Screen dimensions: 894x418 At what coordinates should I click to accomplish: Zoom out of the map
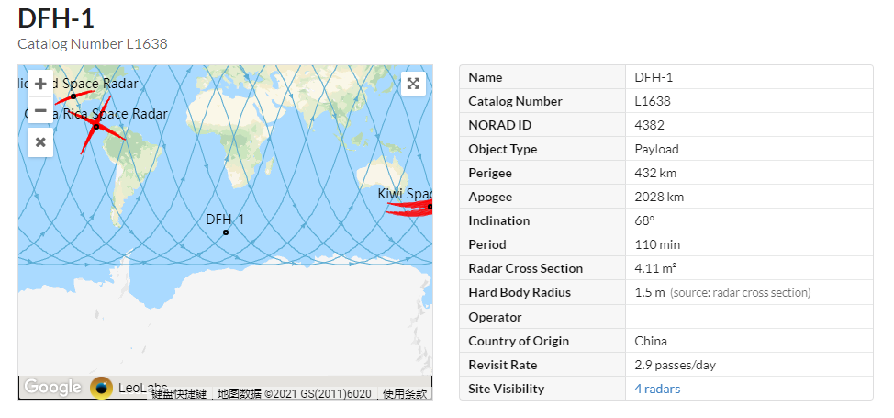40,111
